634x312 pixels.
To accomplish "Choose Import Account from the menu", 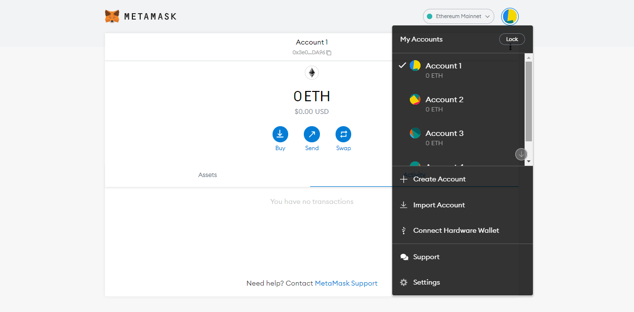I will pyautogui.click(x=462, y=205).
